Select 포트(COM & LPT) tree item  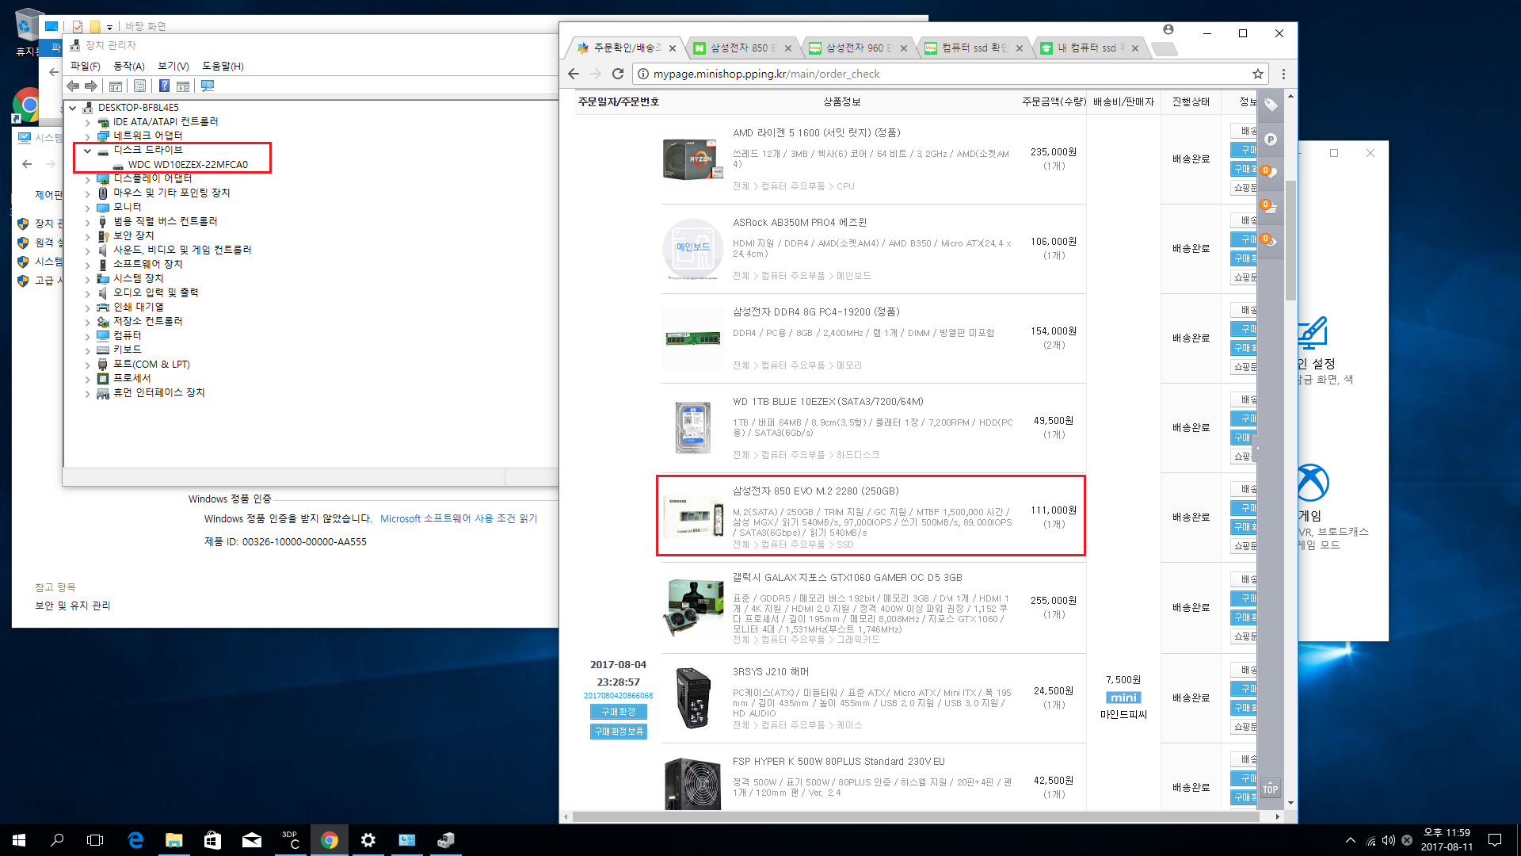click(151, 365)
